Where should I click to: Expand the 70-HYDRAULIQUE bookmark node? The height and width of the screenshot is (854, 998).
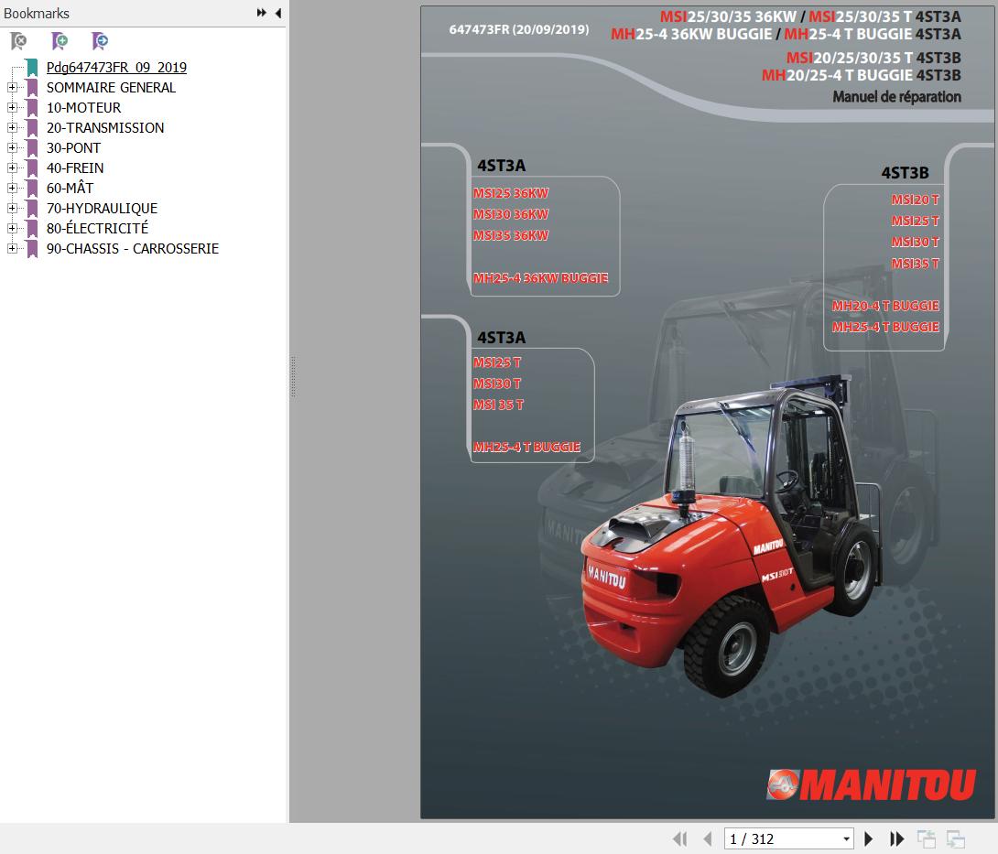[x=12, y=208]
